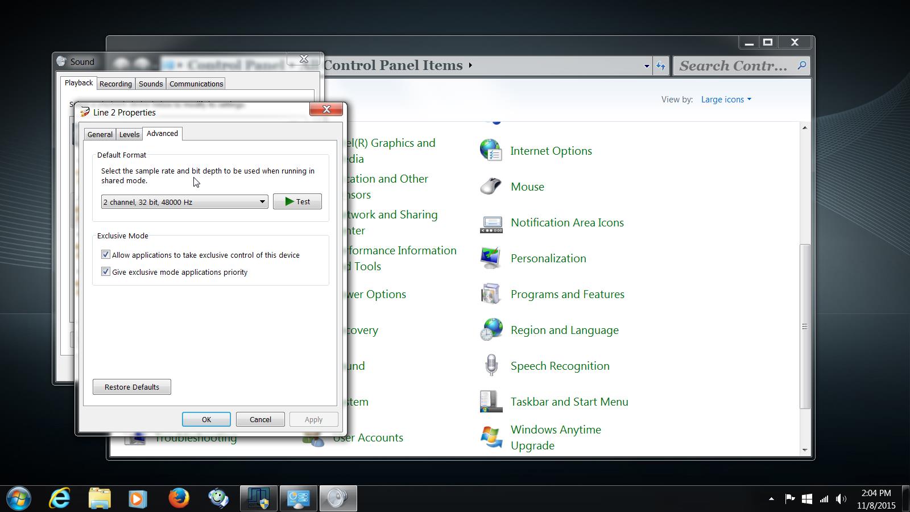
Task: Click the Windows Anytime Upgrade icon
Action: pyautogui.click(x=491, y=437)
